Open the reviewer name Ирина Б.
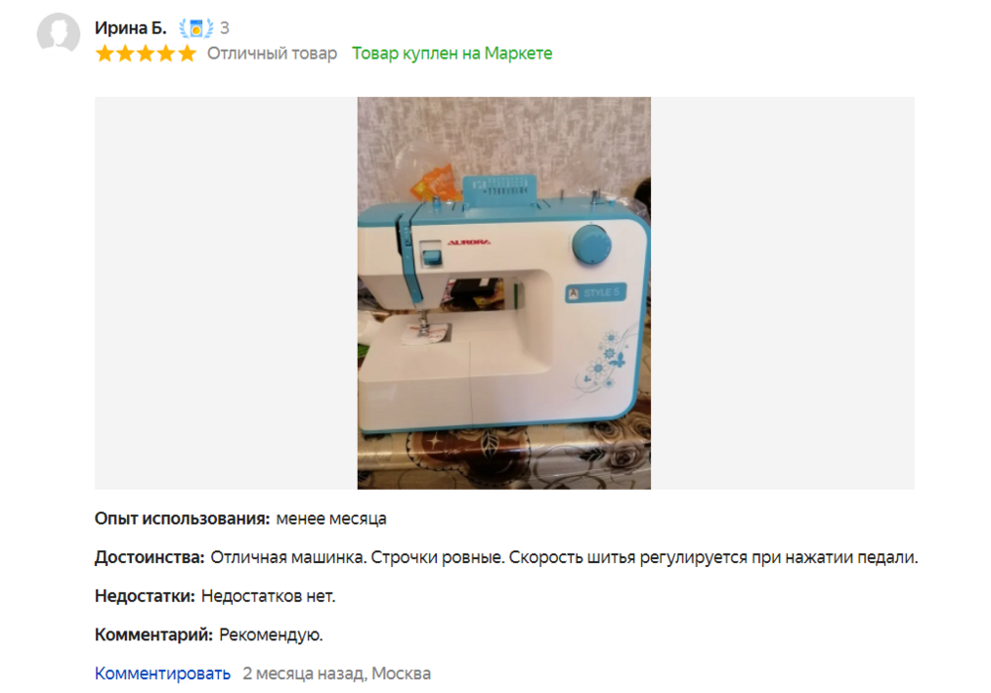This screenshot has height=693, width=991. 130,27
